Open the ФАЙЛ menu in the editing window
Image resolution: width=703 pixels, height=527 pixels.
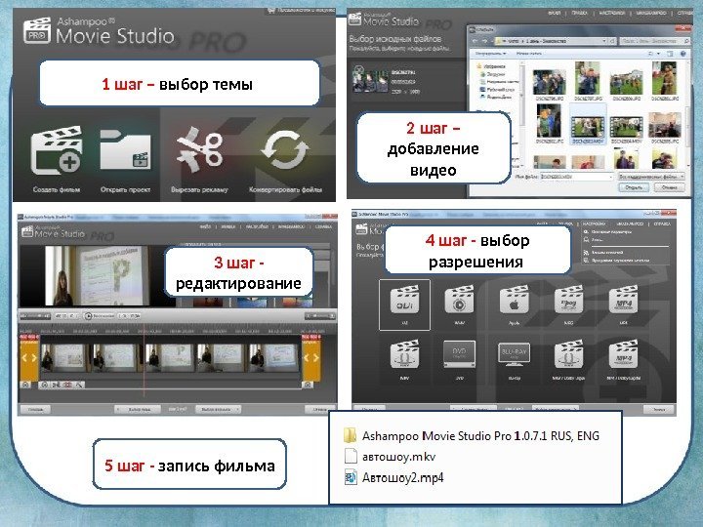(x=205, y=226)
